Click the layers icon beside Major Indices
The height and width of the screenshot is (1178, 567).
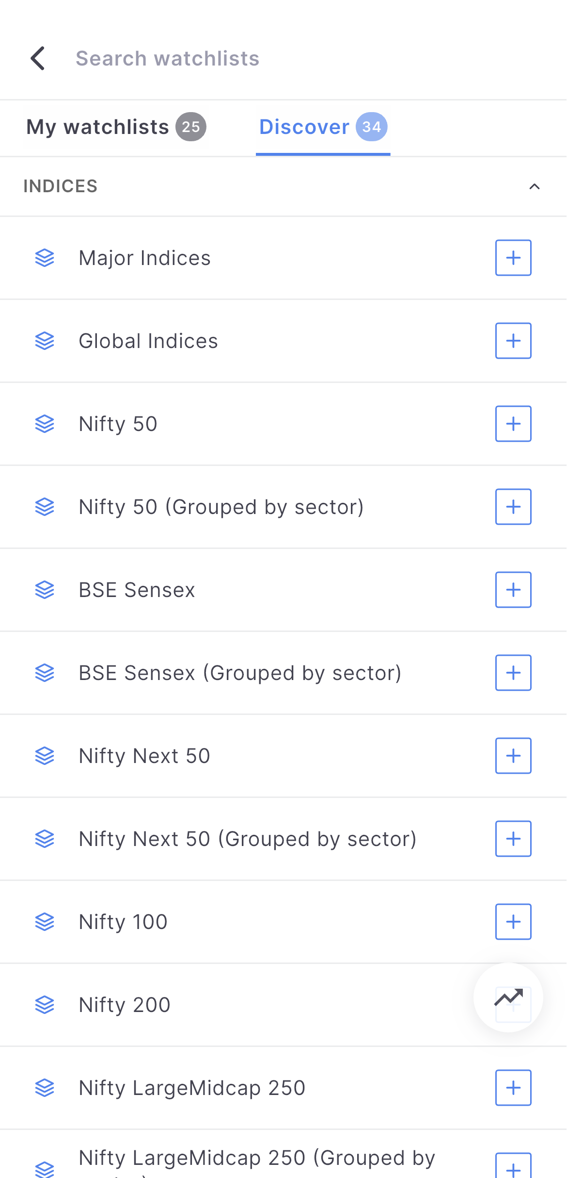(45, 258)
